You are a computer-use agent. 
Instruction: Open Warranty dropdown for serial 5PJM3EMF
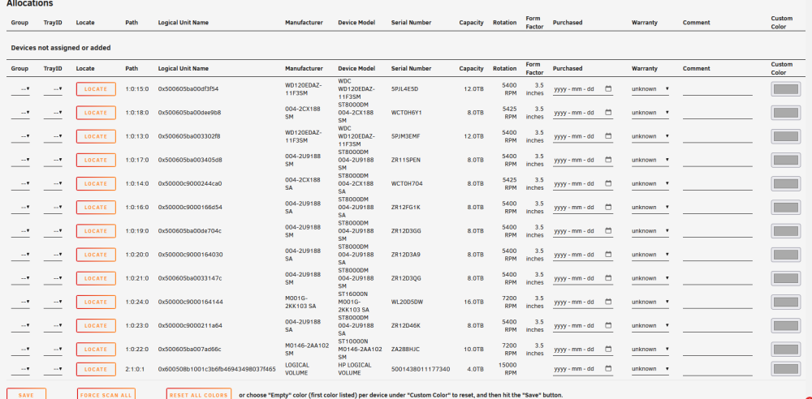click(x=650, y=136)
